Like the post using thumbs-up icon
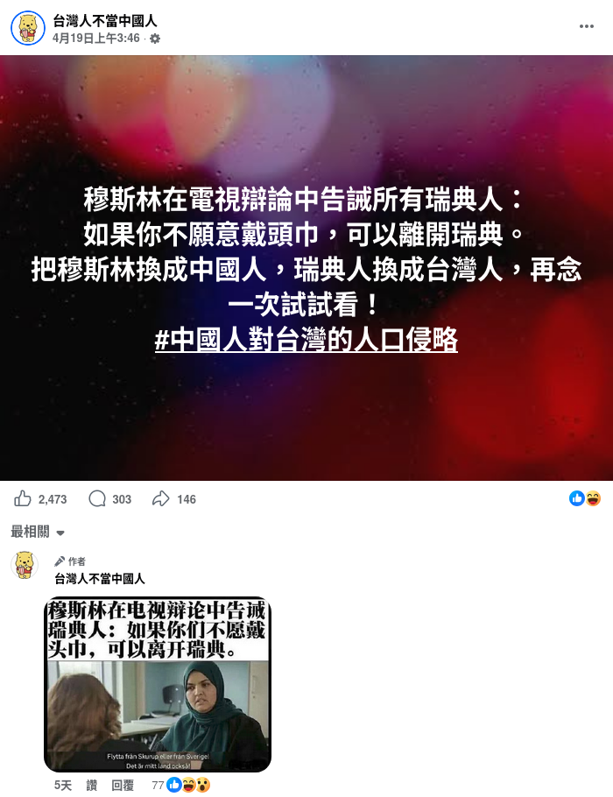The image size is (613, 797). [x=23, y=498]
